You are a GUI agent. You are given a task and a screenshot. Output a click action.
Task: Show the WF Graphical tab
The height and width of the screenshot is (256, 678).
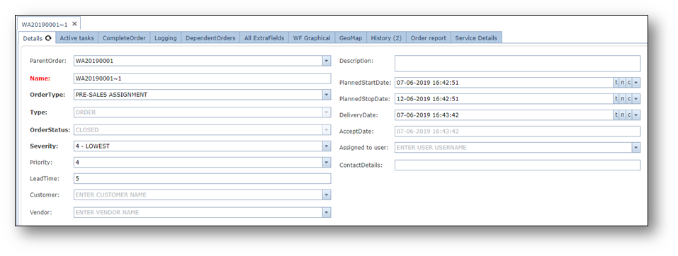[x=312, y=38]
